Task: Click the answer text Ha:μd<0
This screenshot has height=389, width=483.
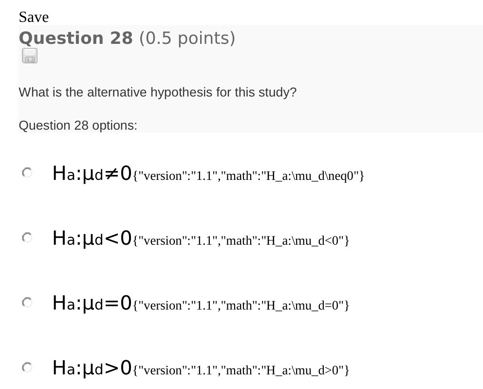Action: [91, 238]
